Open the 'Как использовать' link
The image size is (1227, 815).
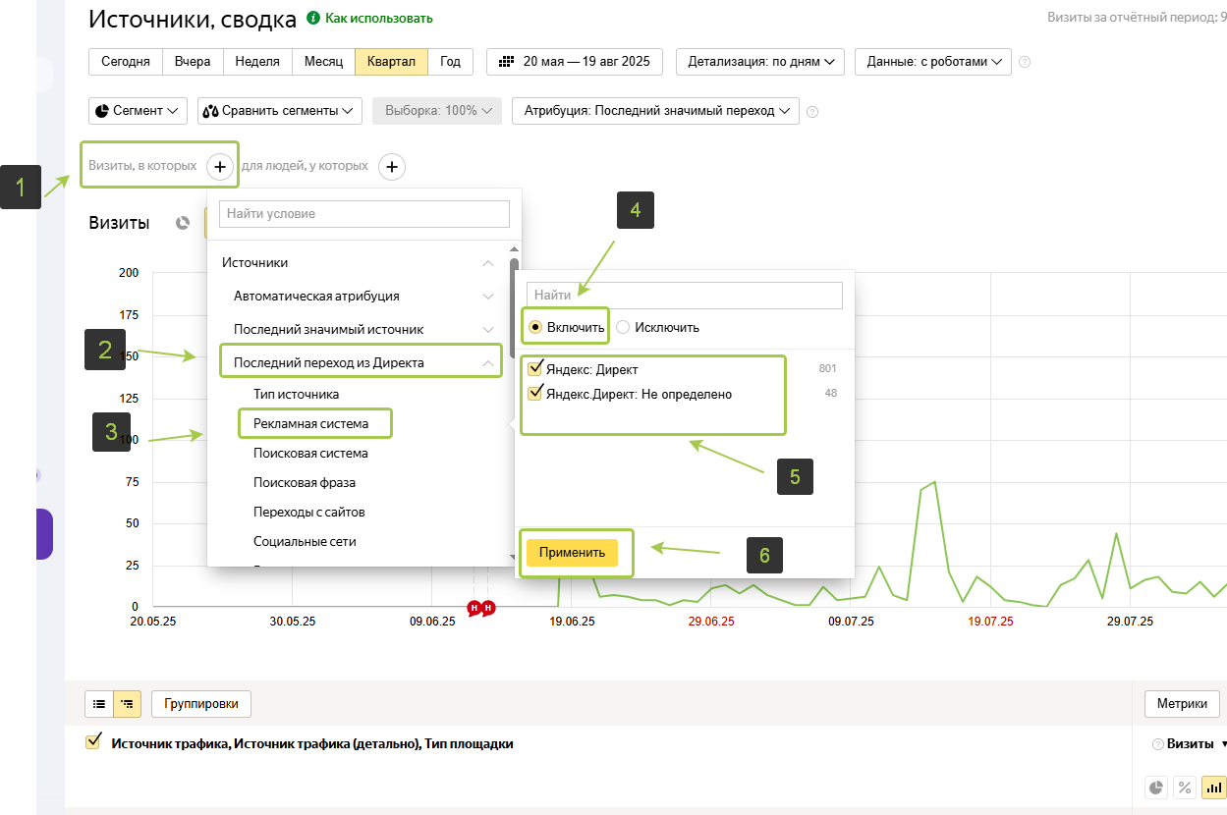tap(379, 18)
